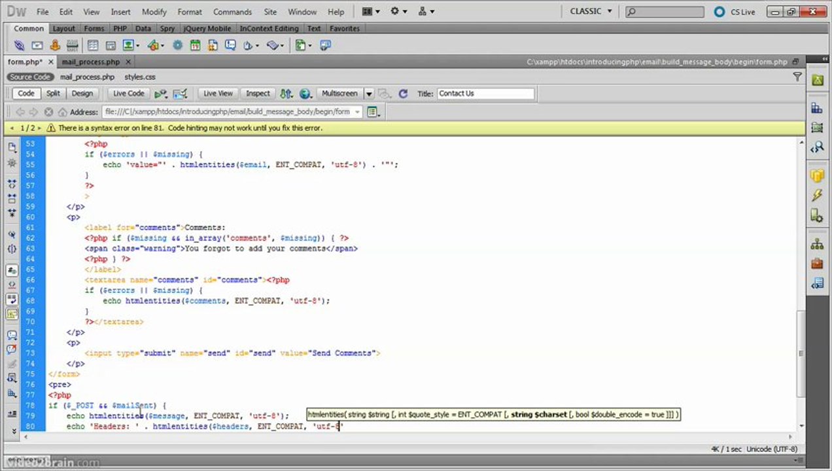Click the Images insert icon

coord(130,45)
